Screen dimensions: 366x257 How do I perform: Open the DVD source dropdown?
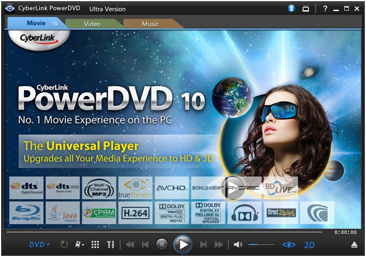[x=39, y=245]
